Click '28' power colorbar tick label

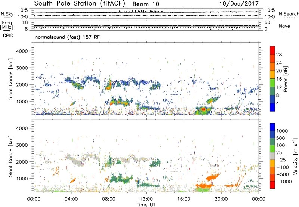[279, 55]
